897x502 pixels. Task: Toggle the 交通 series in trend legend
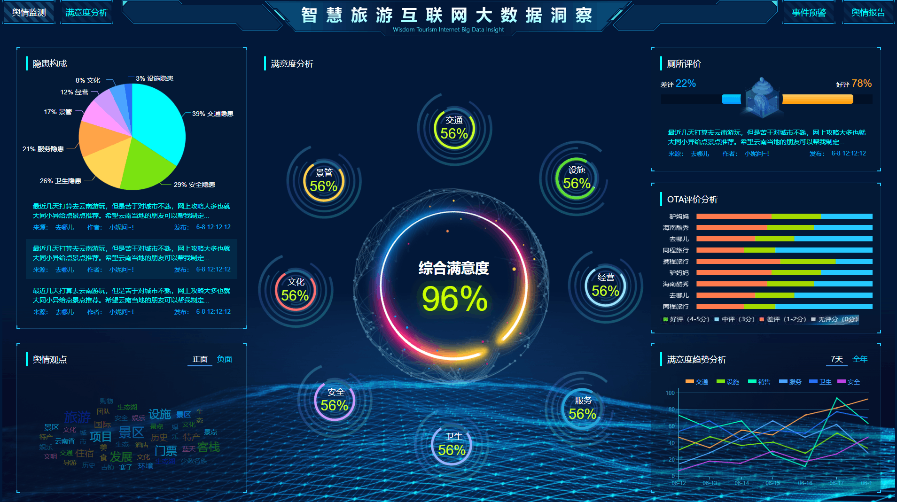pos(697,382)
